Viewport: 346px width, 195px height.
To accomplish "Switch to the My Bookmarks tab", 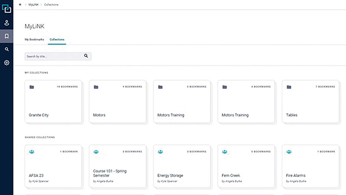I will (x=34, y=39).
